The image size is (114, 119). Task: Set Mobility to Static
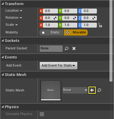[x=52, y=33]
